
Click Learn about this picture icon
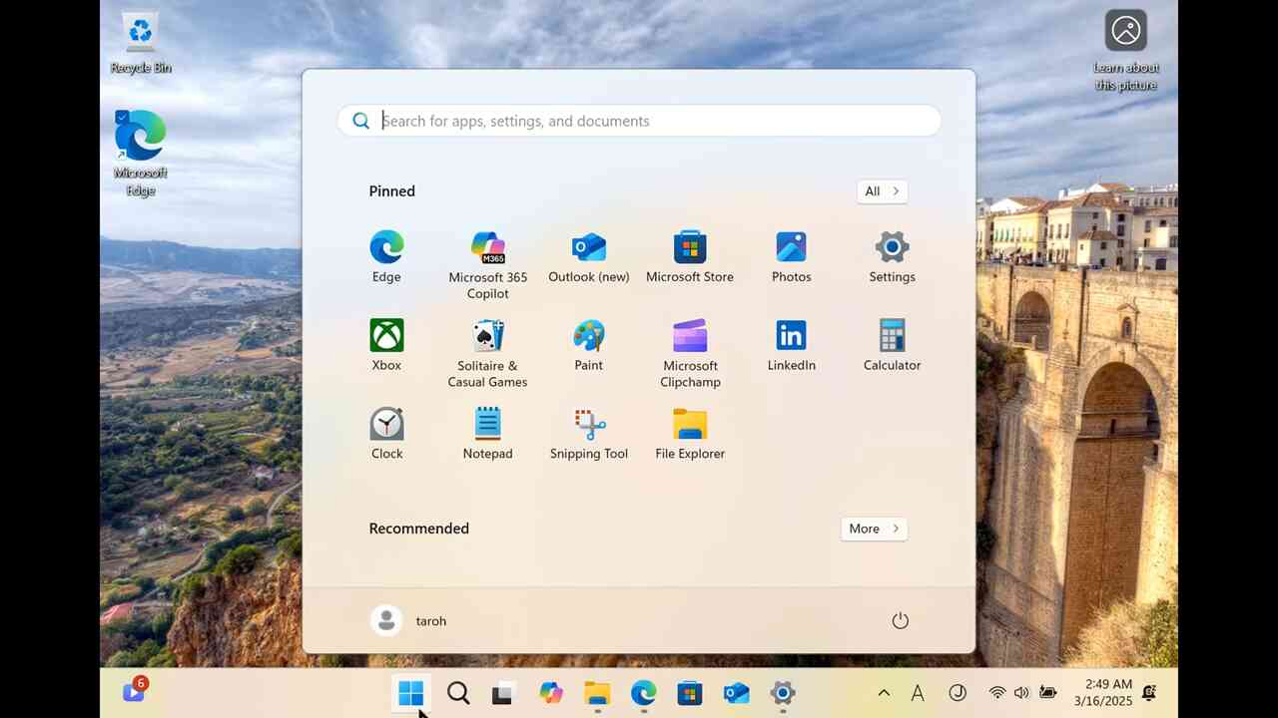[1126, 50]
